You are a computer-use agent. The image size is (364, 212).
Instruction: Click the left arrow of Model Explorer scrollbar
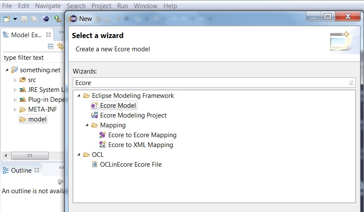6,156
